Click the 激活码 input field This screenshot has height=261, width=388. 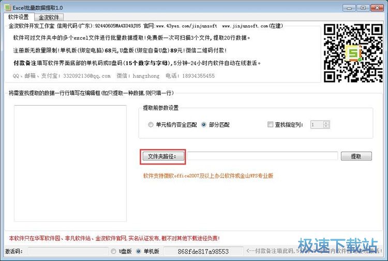point(68,251)
